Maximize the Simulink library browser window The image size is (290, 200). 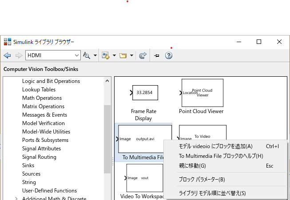click(x=259, y=42)
